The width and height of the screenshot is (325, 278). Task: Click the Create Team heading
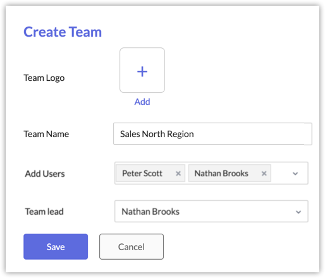click(x=63, y=32)
